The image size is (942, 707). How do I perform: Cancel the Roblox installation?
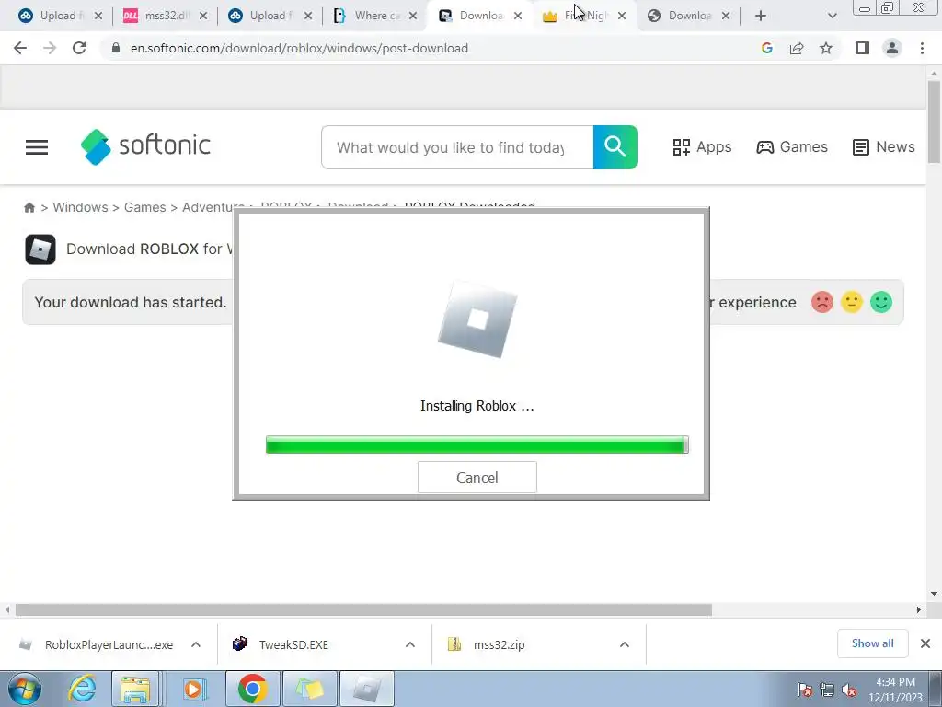tap(477, 478)
